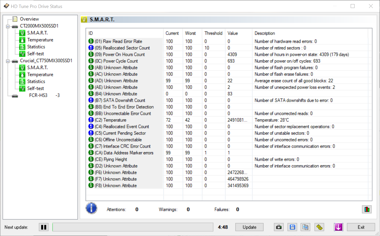Sort by the Value column header
The width and height of the screenshot is (380, 236).
[239, 33]
